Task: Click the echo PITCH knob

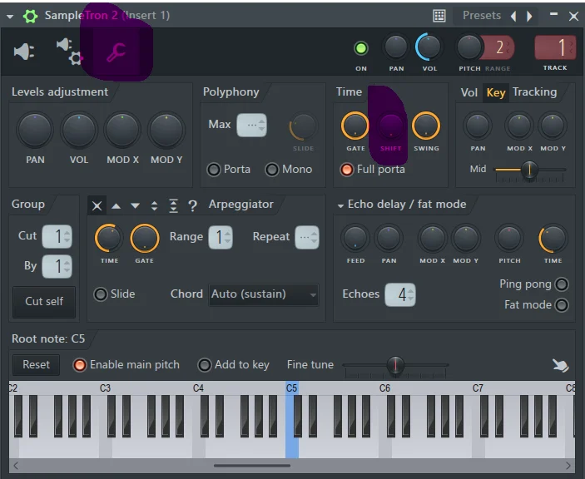Action: pyautogui.click(x=509, y=238)
